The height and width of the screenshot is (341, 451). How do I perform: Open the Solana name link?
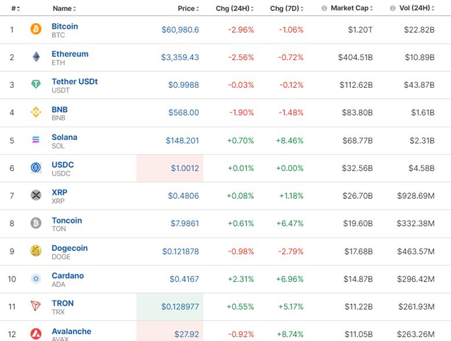click(64, 137)
